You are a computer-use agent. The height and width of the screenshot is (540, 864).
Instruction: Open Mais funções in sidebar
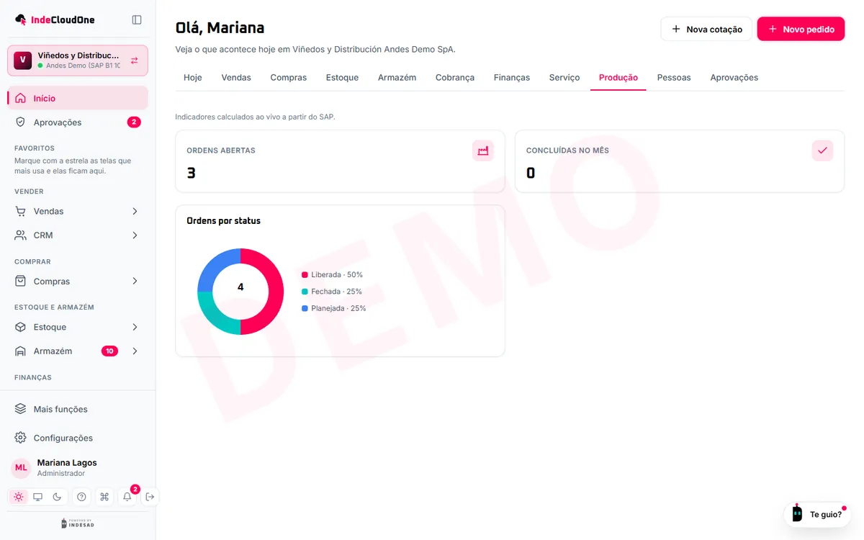point(78,409)
